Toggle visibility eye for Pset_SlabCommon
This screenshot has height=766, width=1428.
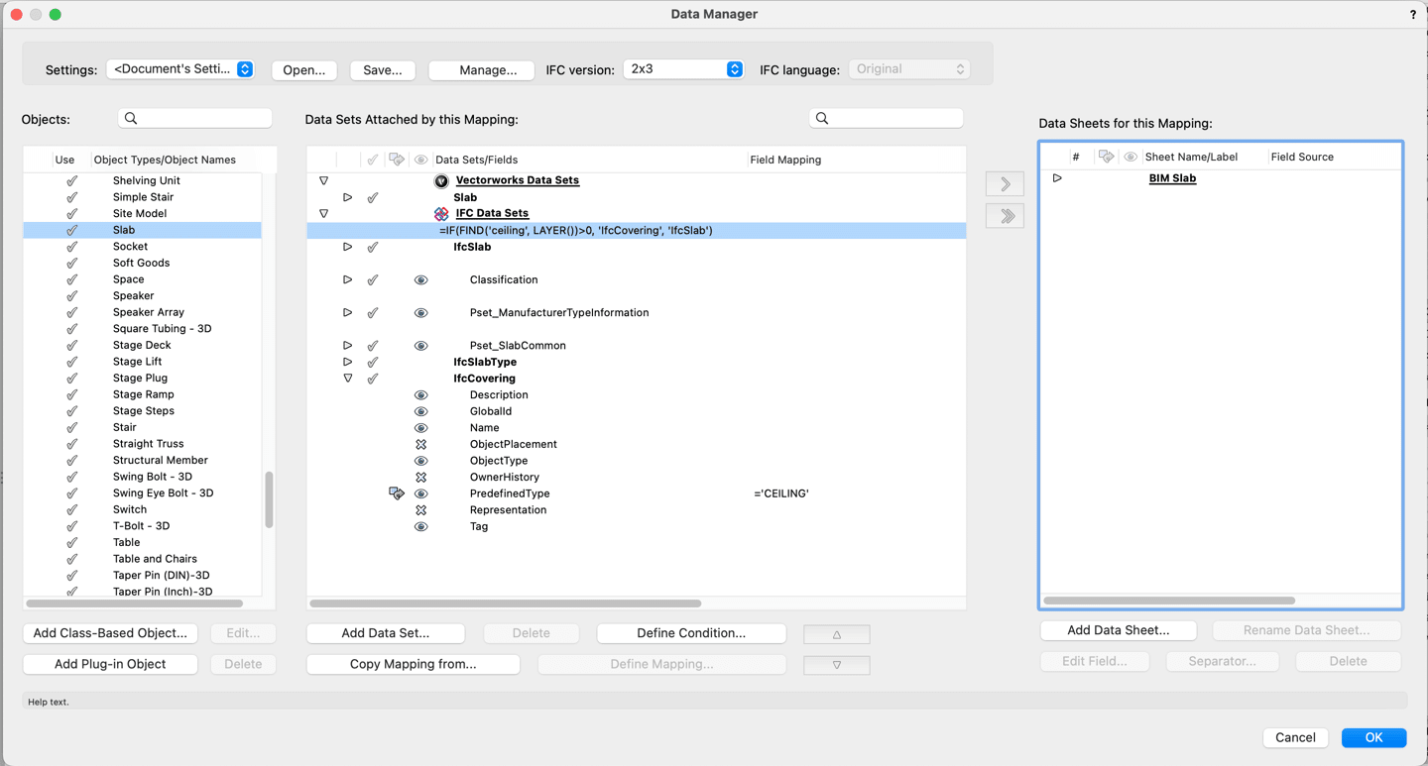tap(420, 346)
